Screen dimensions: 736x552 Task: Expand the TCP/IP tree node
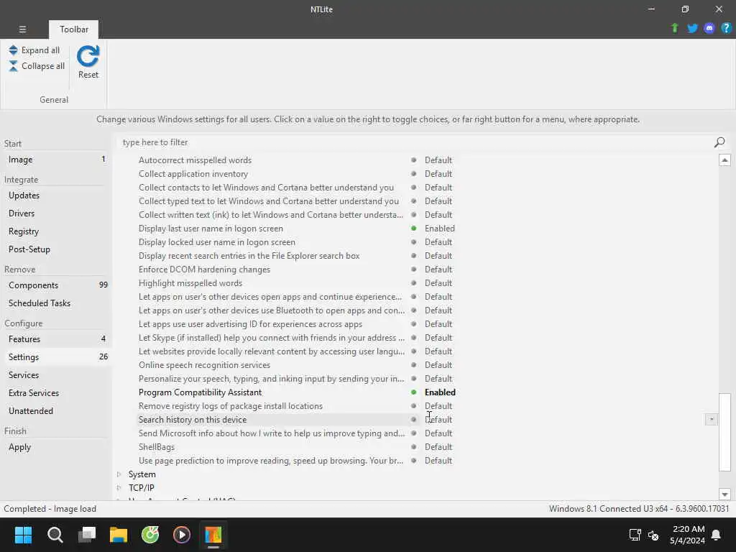point(119,488)
